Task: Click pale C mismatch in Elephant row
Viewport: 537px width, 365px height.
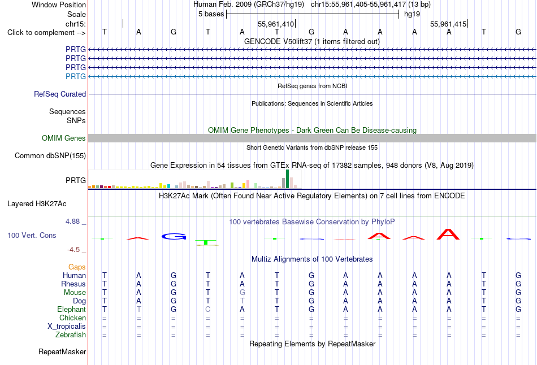Action: [207, 309]
